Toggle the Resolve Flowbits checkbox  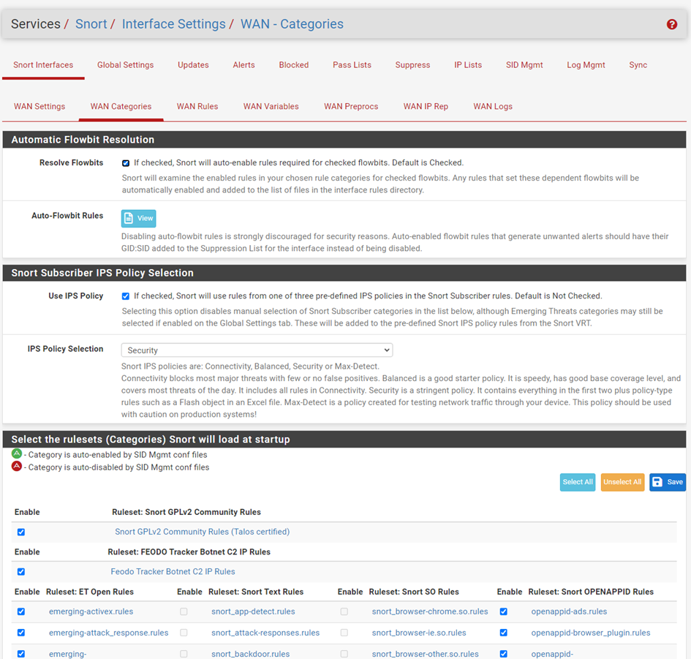point(126,163)
